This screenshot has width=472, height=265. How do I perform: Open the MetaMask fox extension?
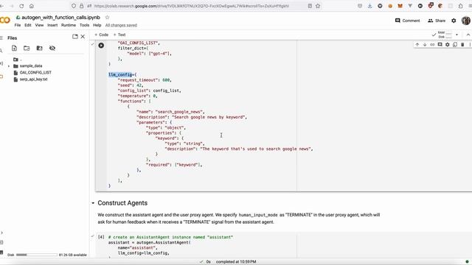[x=400, y=6]
